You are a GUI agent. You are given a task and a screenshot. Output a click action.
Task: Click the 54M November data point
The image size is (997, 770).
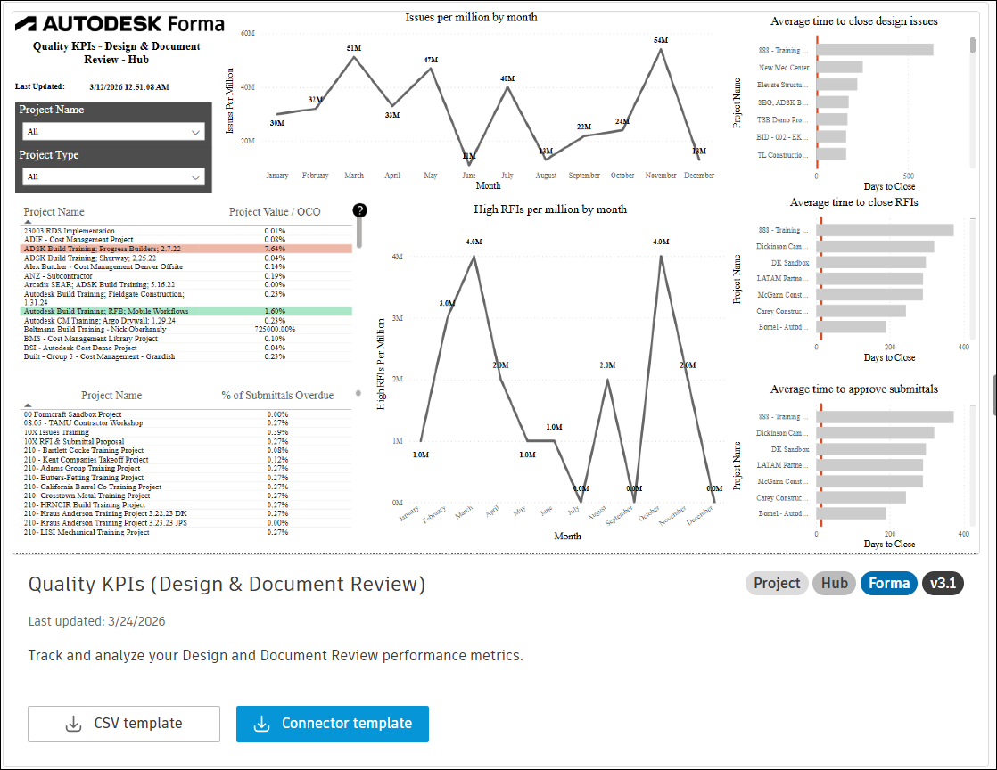pos(661,49)
